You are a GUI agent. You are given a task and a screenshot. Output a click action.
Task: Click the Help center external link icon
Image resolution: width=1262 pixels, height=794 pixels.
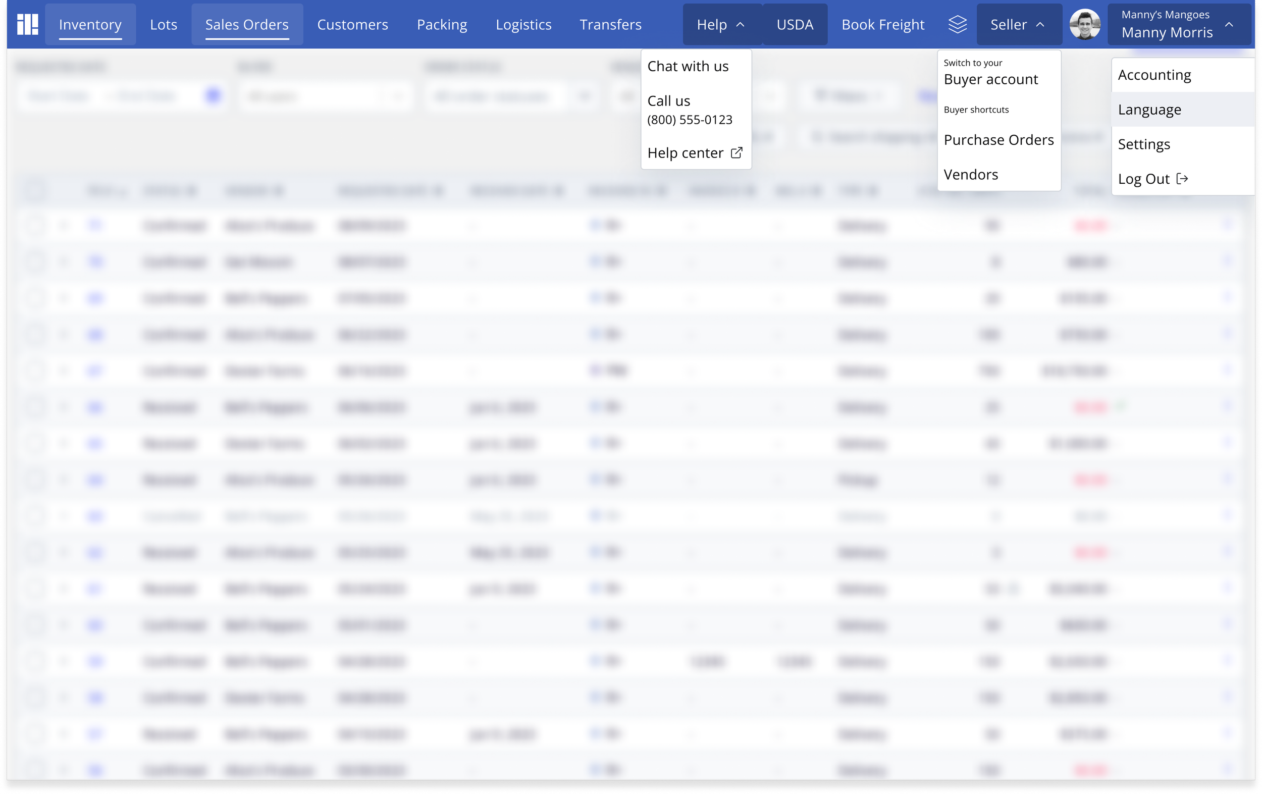click(x=737, y=152)
